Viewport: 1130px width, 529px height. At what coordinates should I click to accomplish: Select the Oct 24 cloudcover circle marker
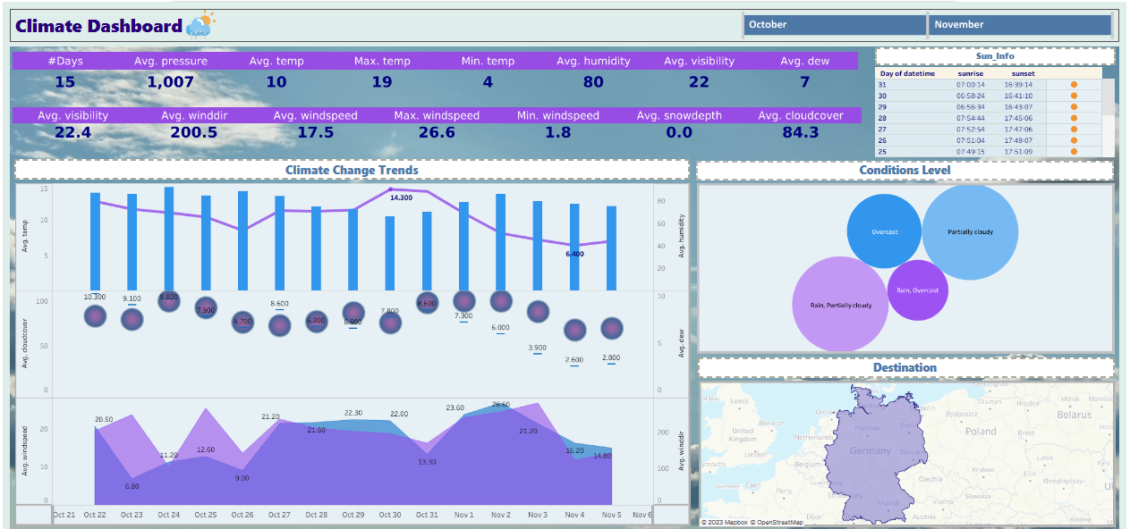pyautogui.click(x=169, y=301)
